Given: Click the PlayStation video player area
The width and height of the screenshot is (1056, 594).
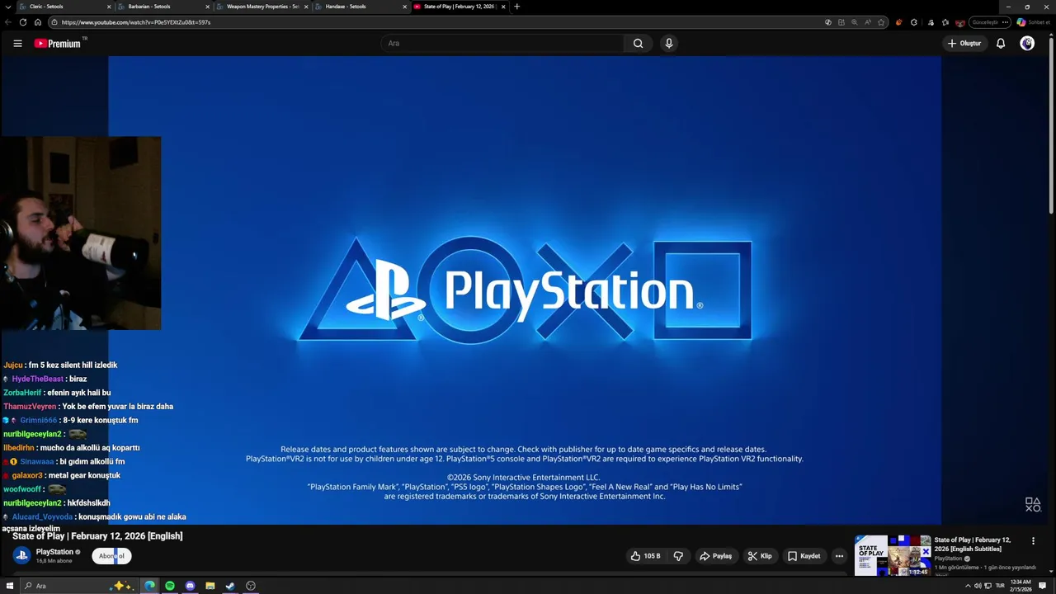Looking at the screenshot, I should [x=525, y=290].
